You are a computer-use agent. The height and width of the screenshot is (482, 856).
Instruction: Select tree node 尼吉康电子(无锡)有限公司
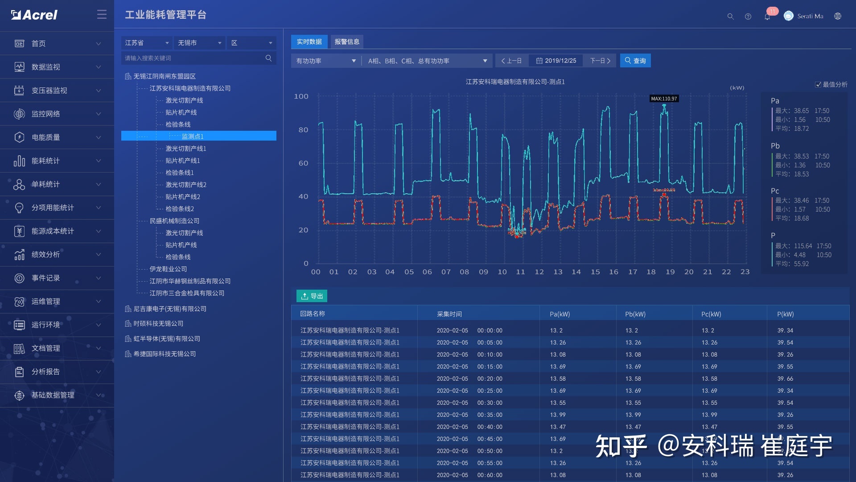pos(170,309)
